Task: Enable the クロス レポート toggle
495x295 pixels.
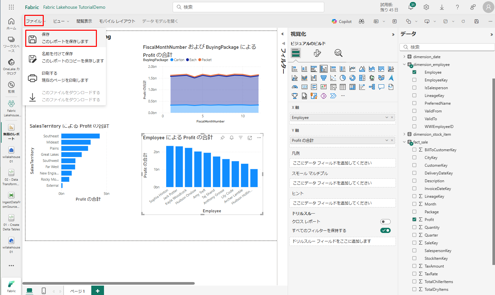Action: point(385,222)
